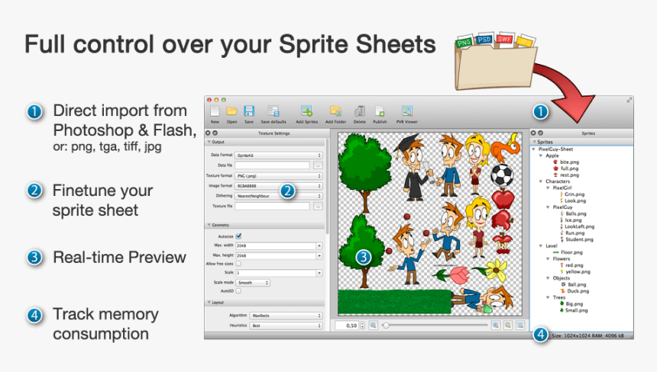Collapse the Characters folder node
Viewport: 657px width, 372px height.
[541, 181]
